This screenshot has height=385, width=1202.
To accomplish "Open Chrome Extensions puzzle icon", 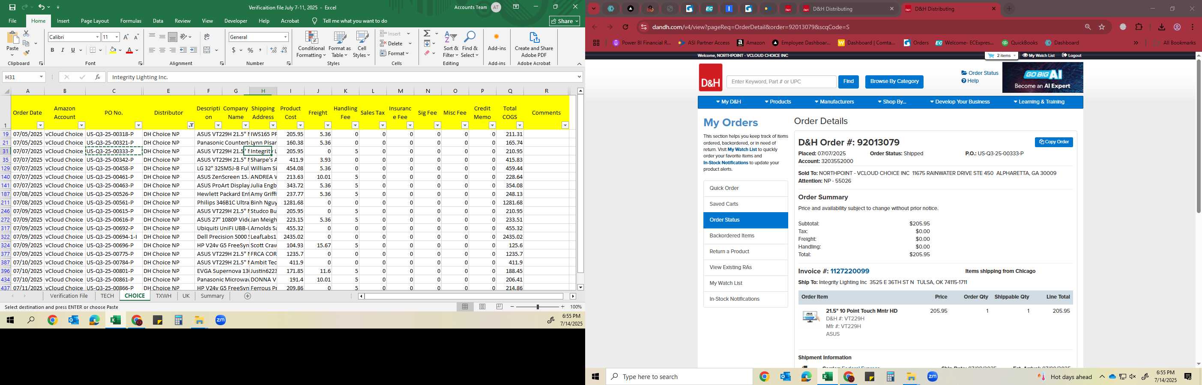I will point(1139,27).
